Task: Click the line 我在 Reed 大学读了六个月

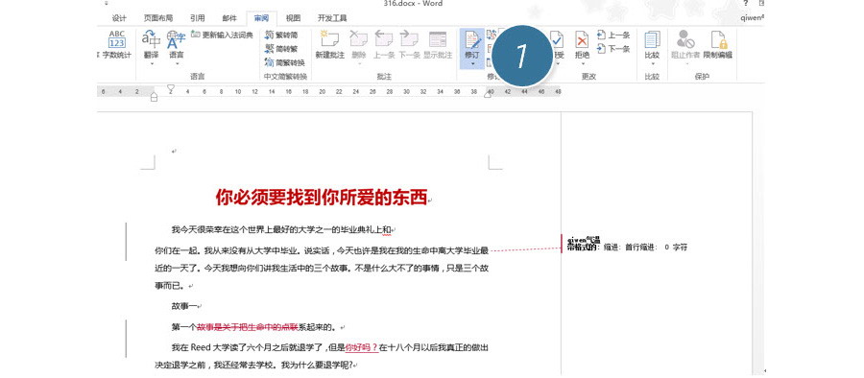Action: (x=329, y=348)
